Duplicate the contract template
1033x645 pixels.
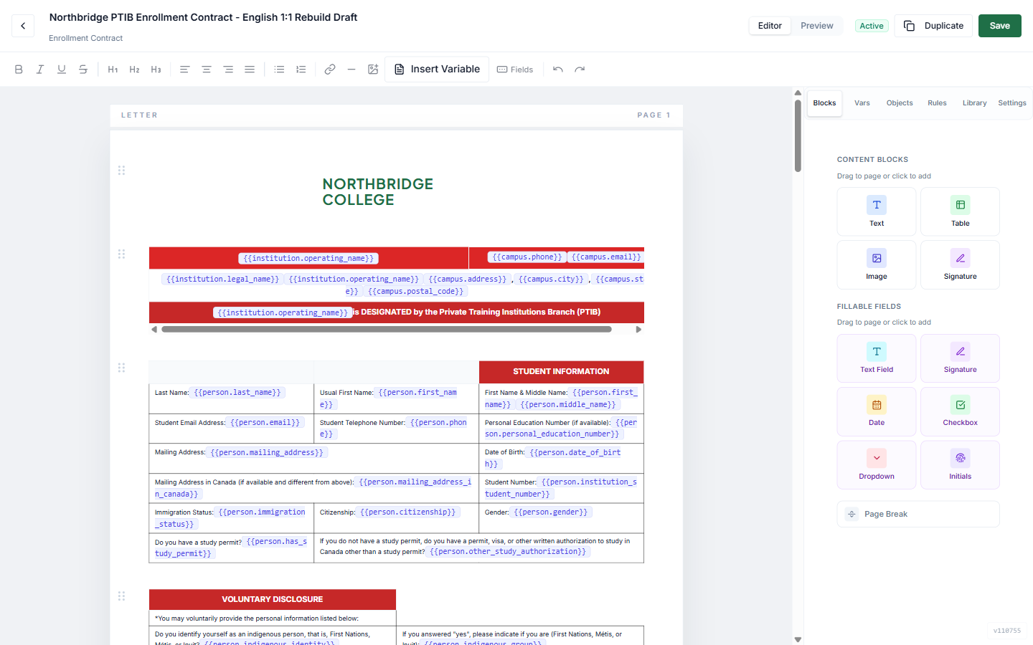[x=933, y=26]
